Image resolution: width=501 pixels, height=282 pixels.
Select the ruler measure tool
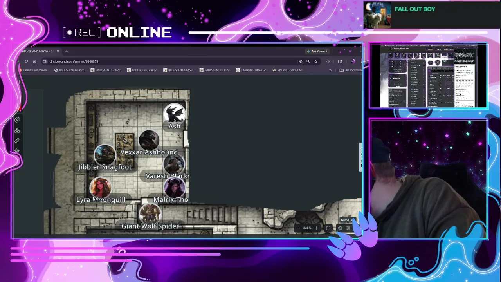coord(17,141)
